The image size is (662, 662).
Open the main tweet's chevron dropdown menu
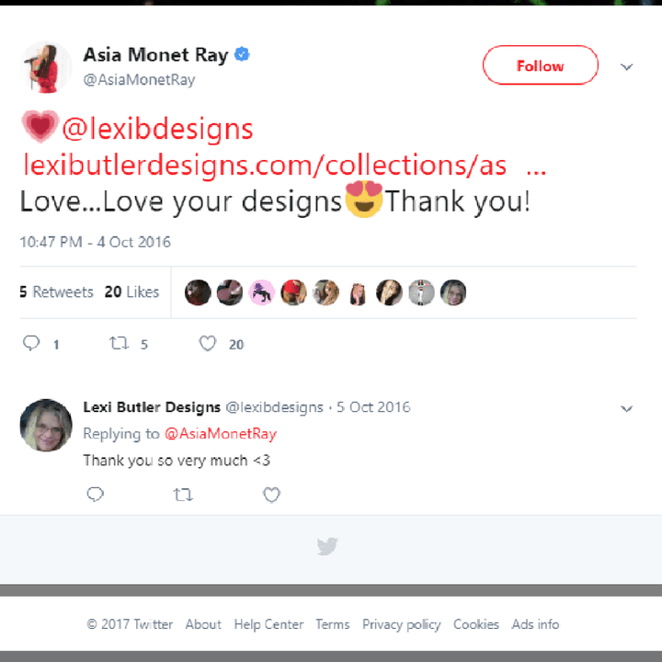(627, 67)
